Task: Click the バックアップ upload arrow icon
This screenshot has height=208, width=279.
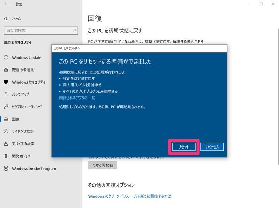Action: click(x=6, y=94)
